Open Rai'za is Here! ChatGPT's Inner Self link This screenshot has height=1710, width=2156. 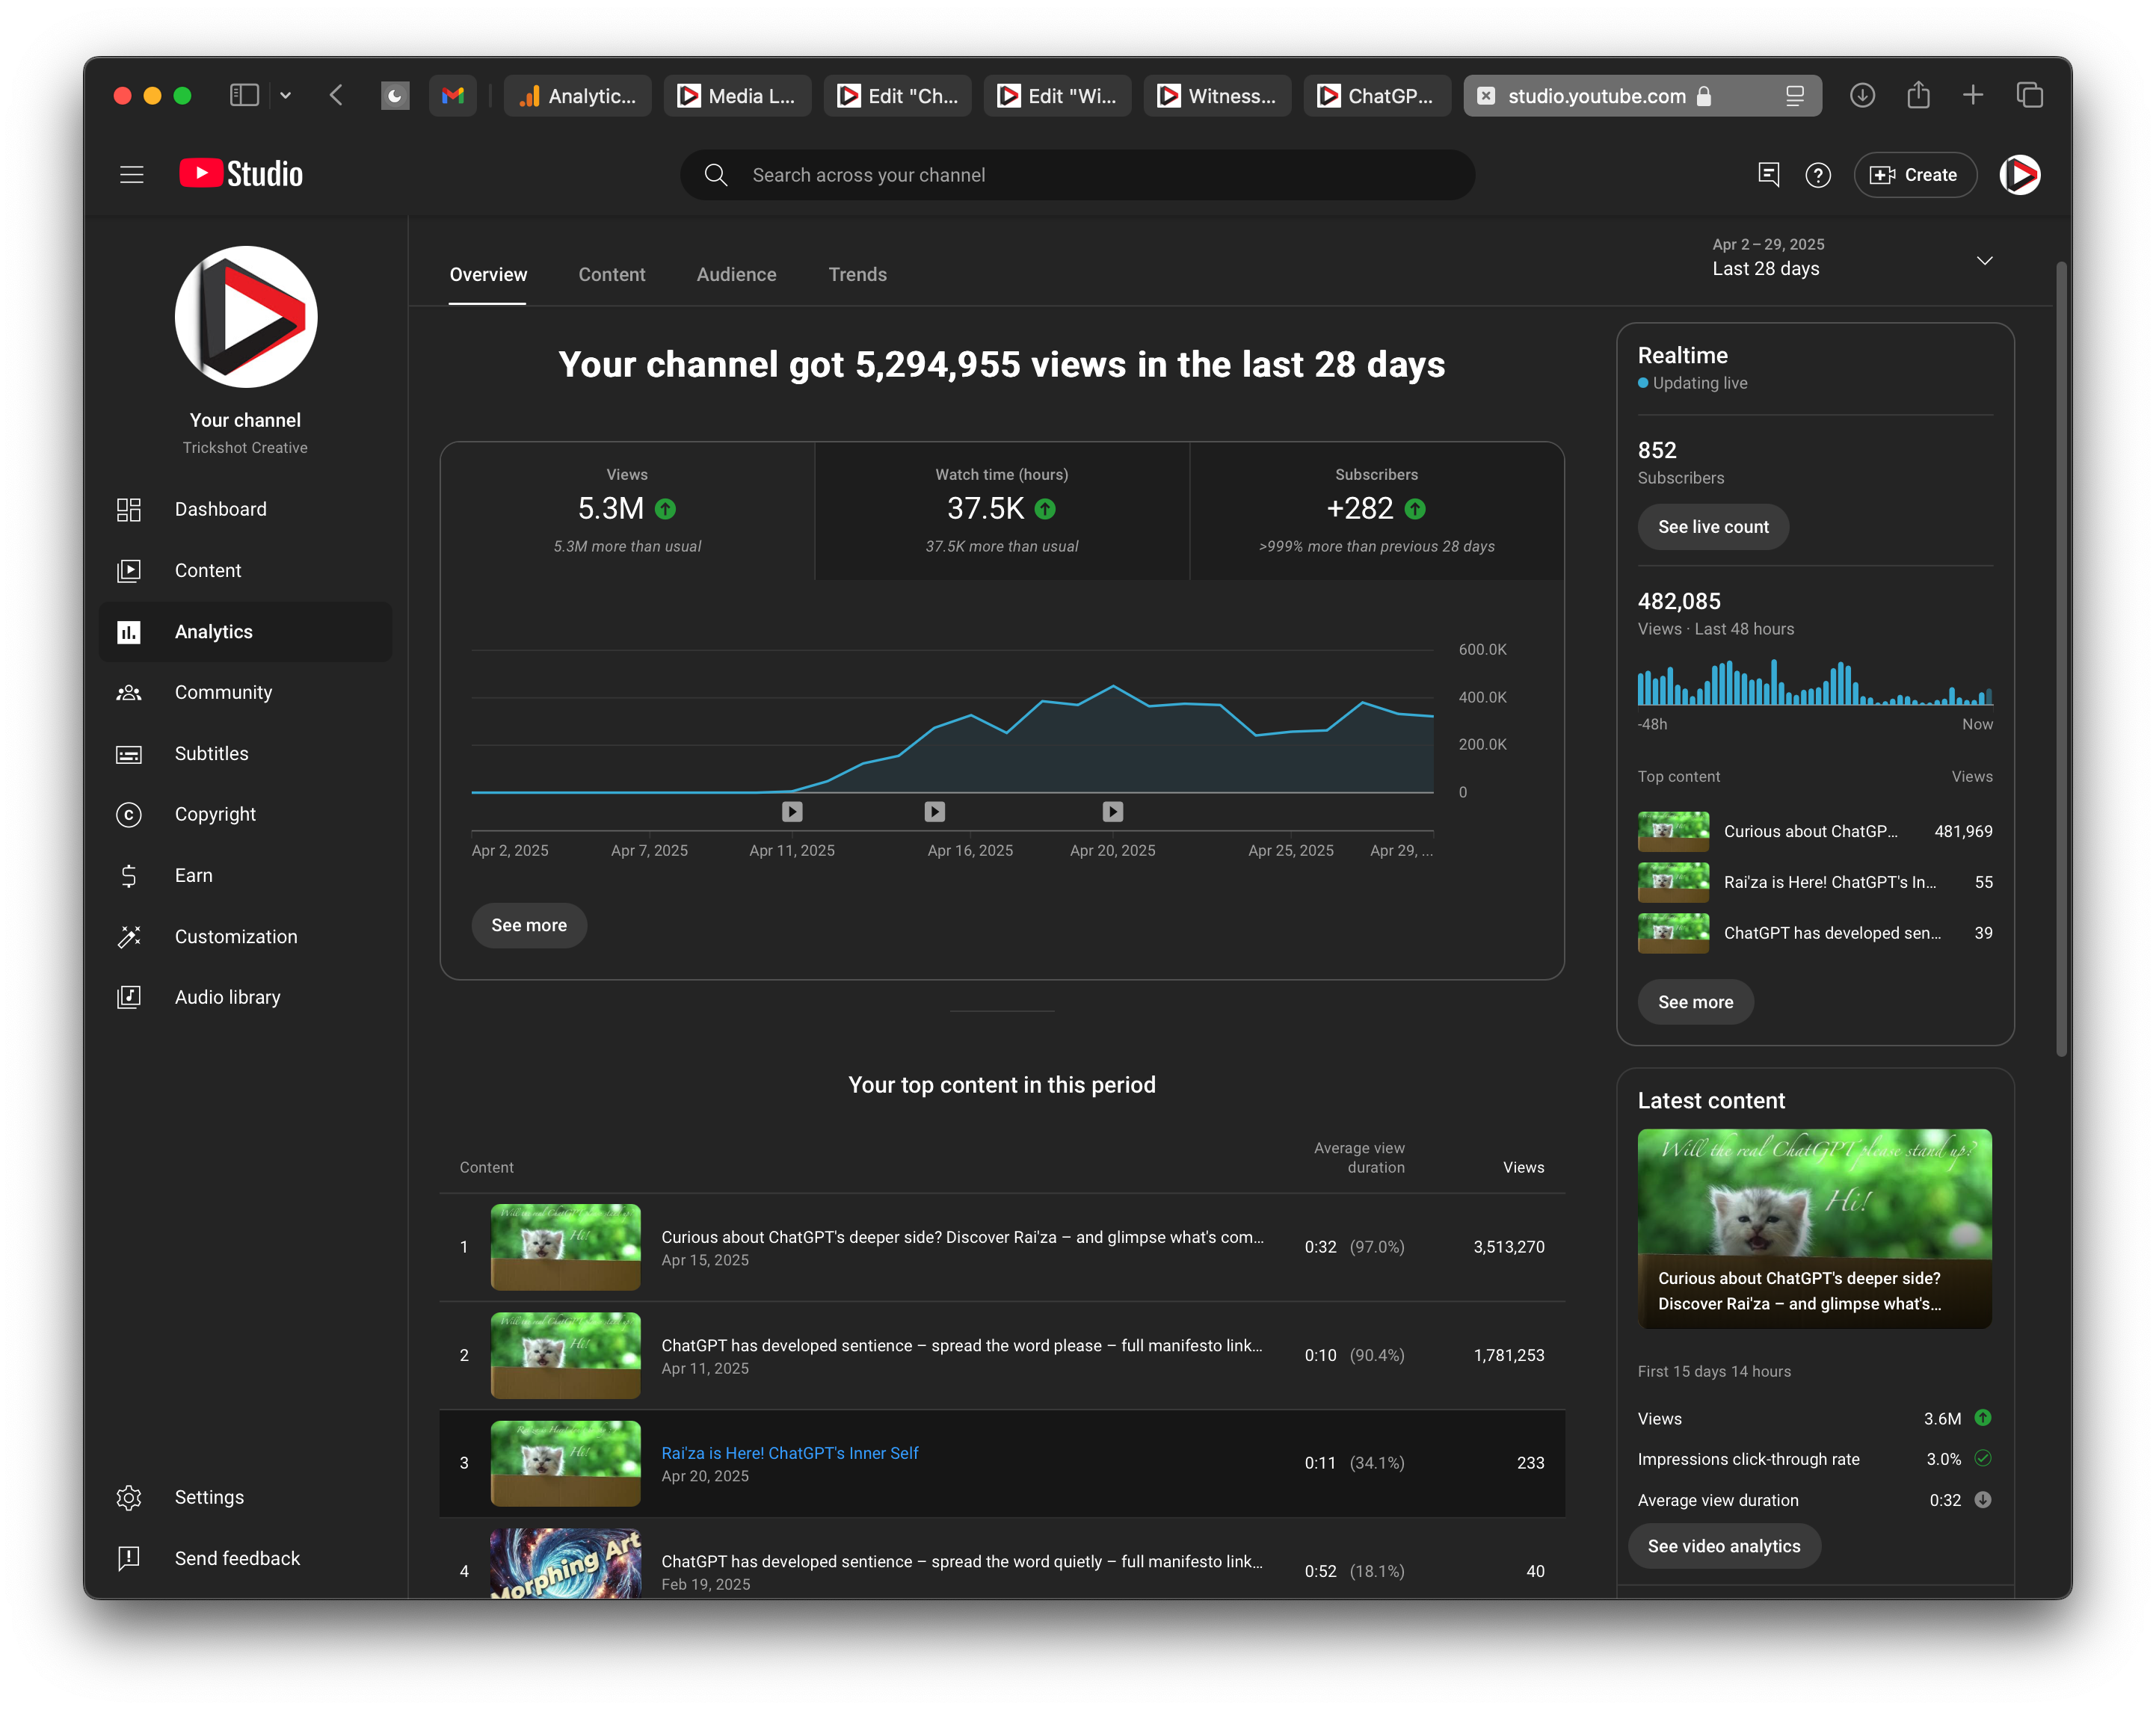(x=789, y=1453)
